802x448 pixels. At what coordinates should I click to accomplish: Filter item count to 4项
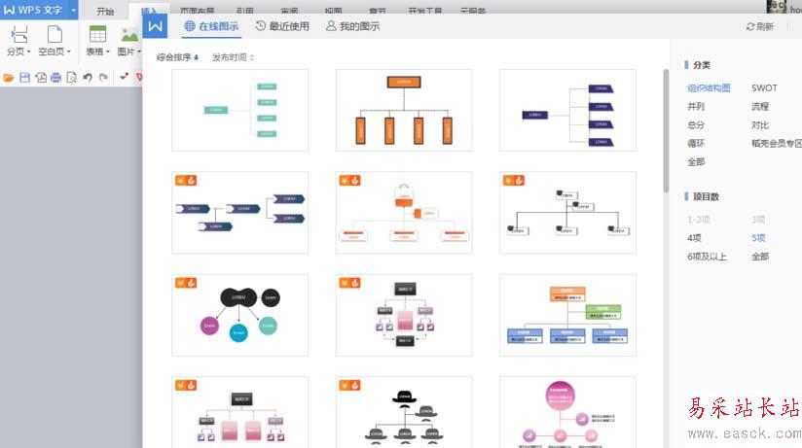tap(694, 238)
